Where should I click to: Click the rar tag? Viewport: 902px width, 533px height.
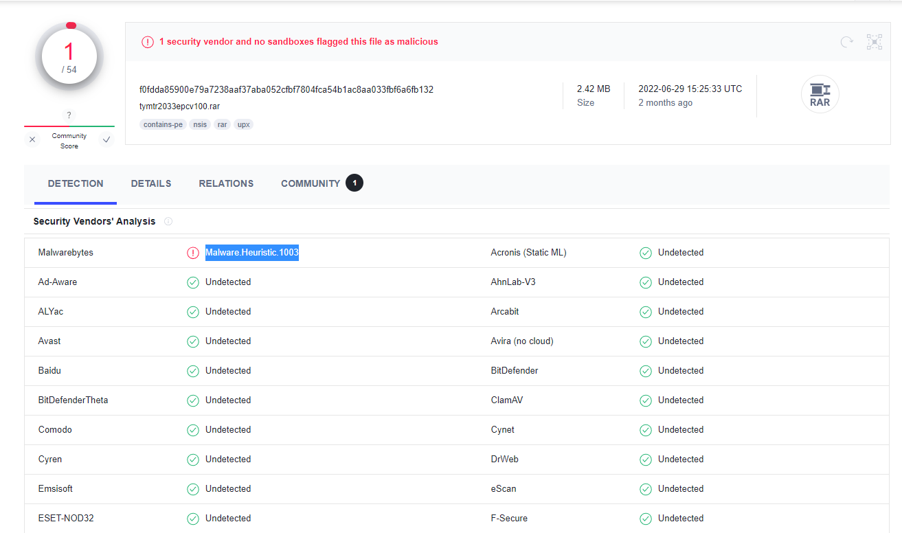point(223,124)
